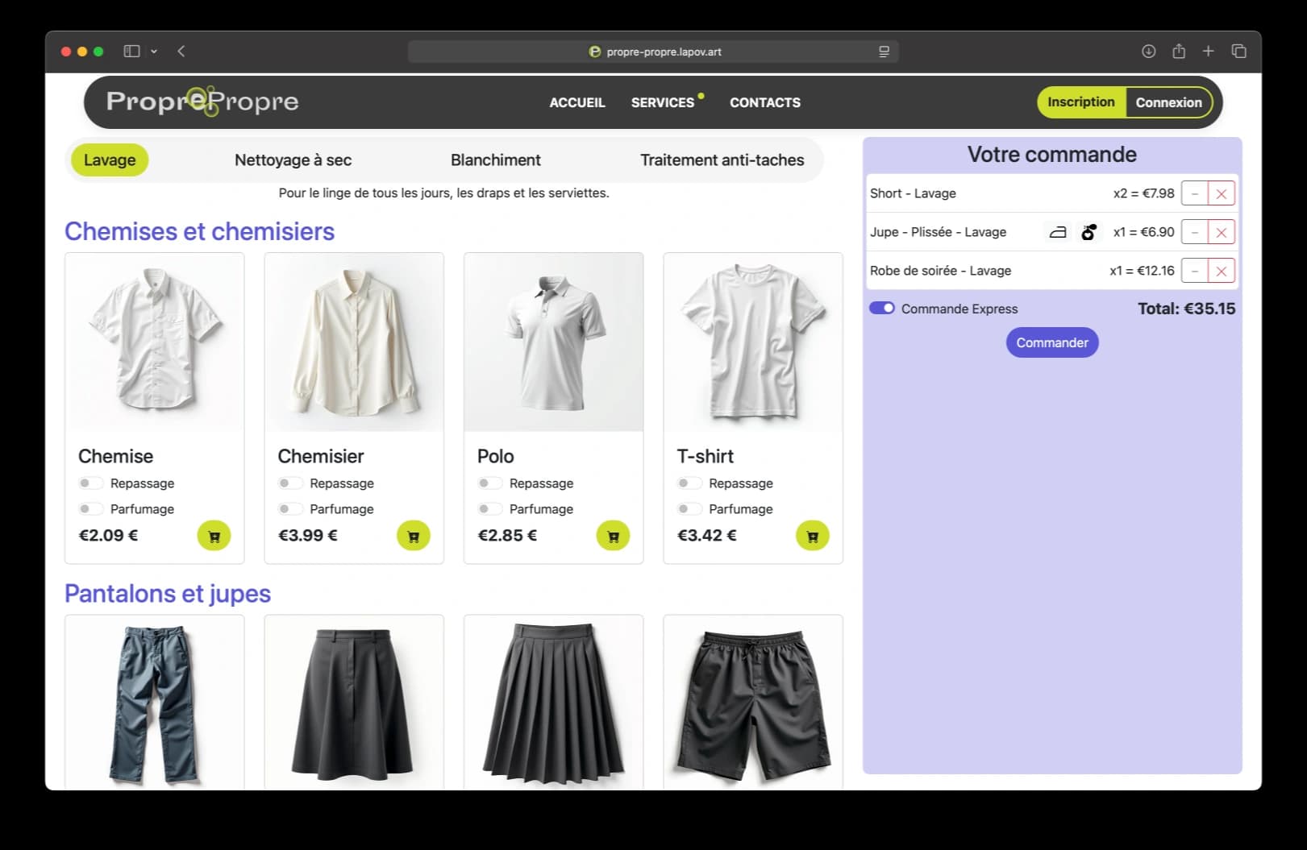Add the Chemisier to the cart

(x=414, y=535)
